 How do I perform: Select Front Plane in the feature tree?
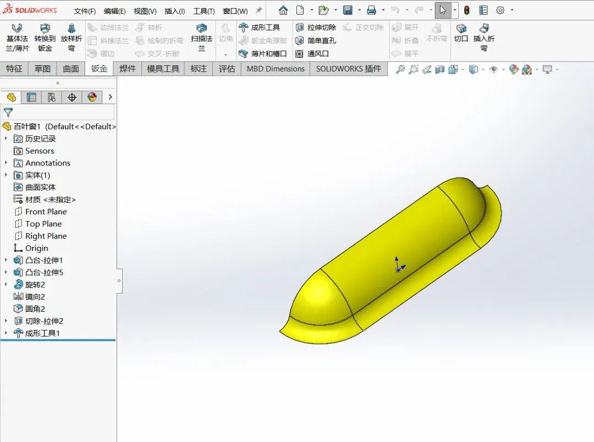point(46,212)
